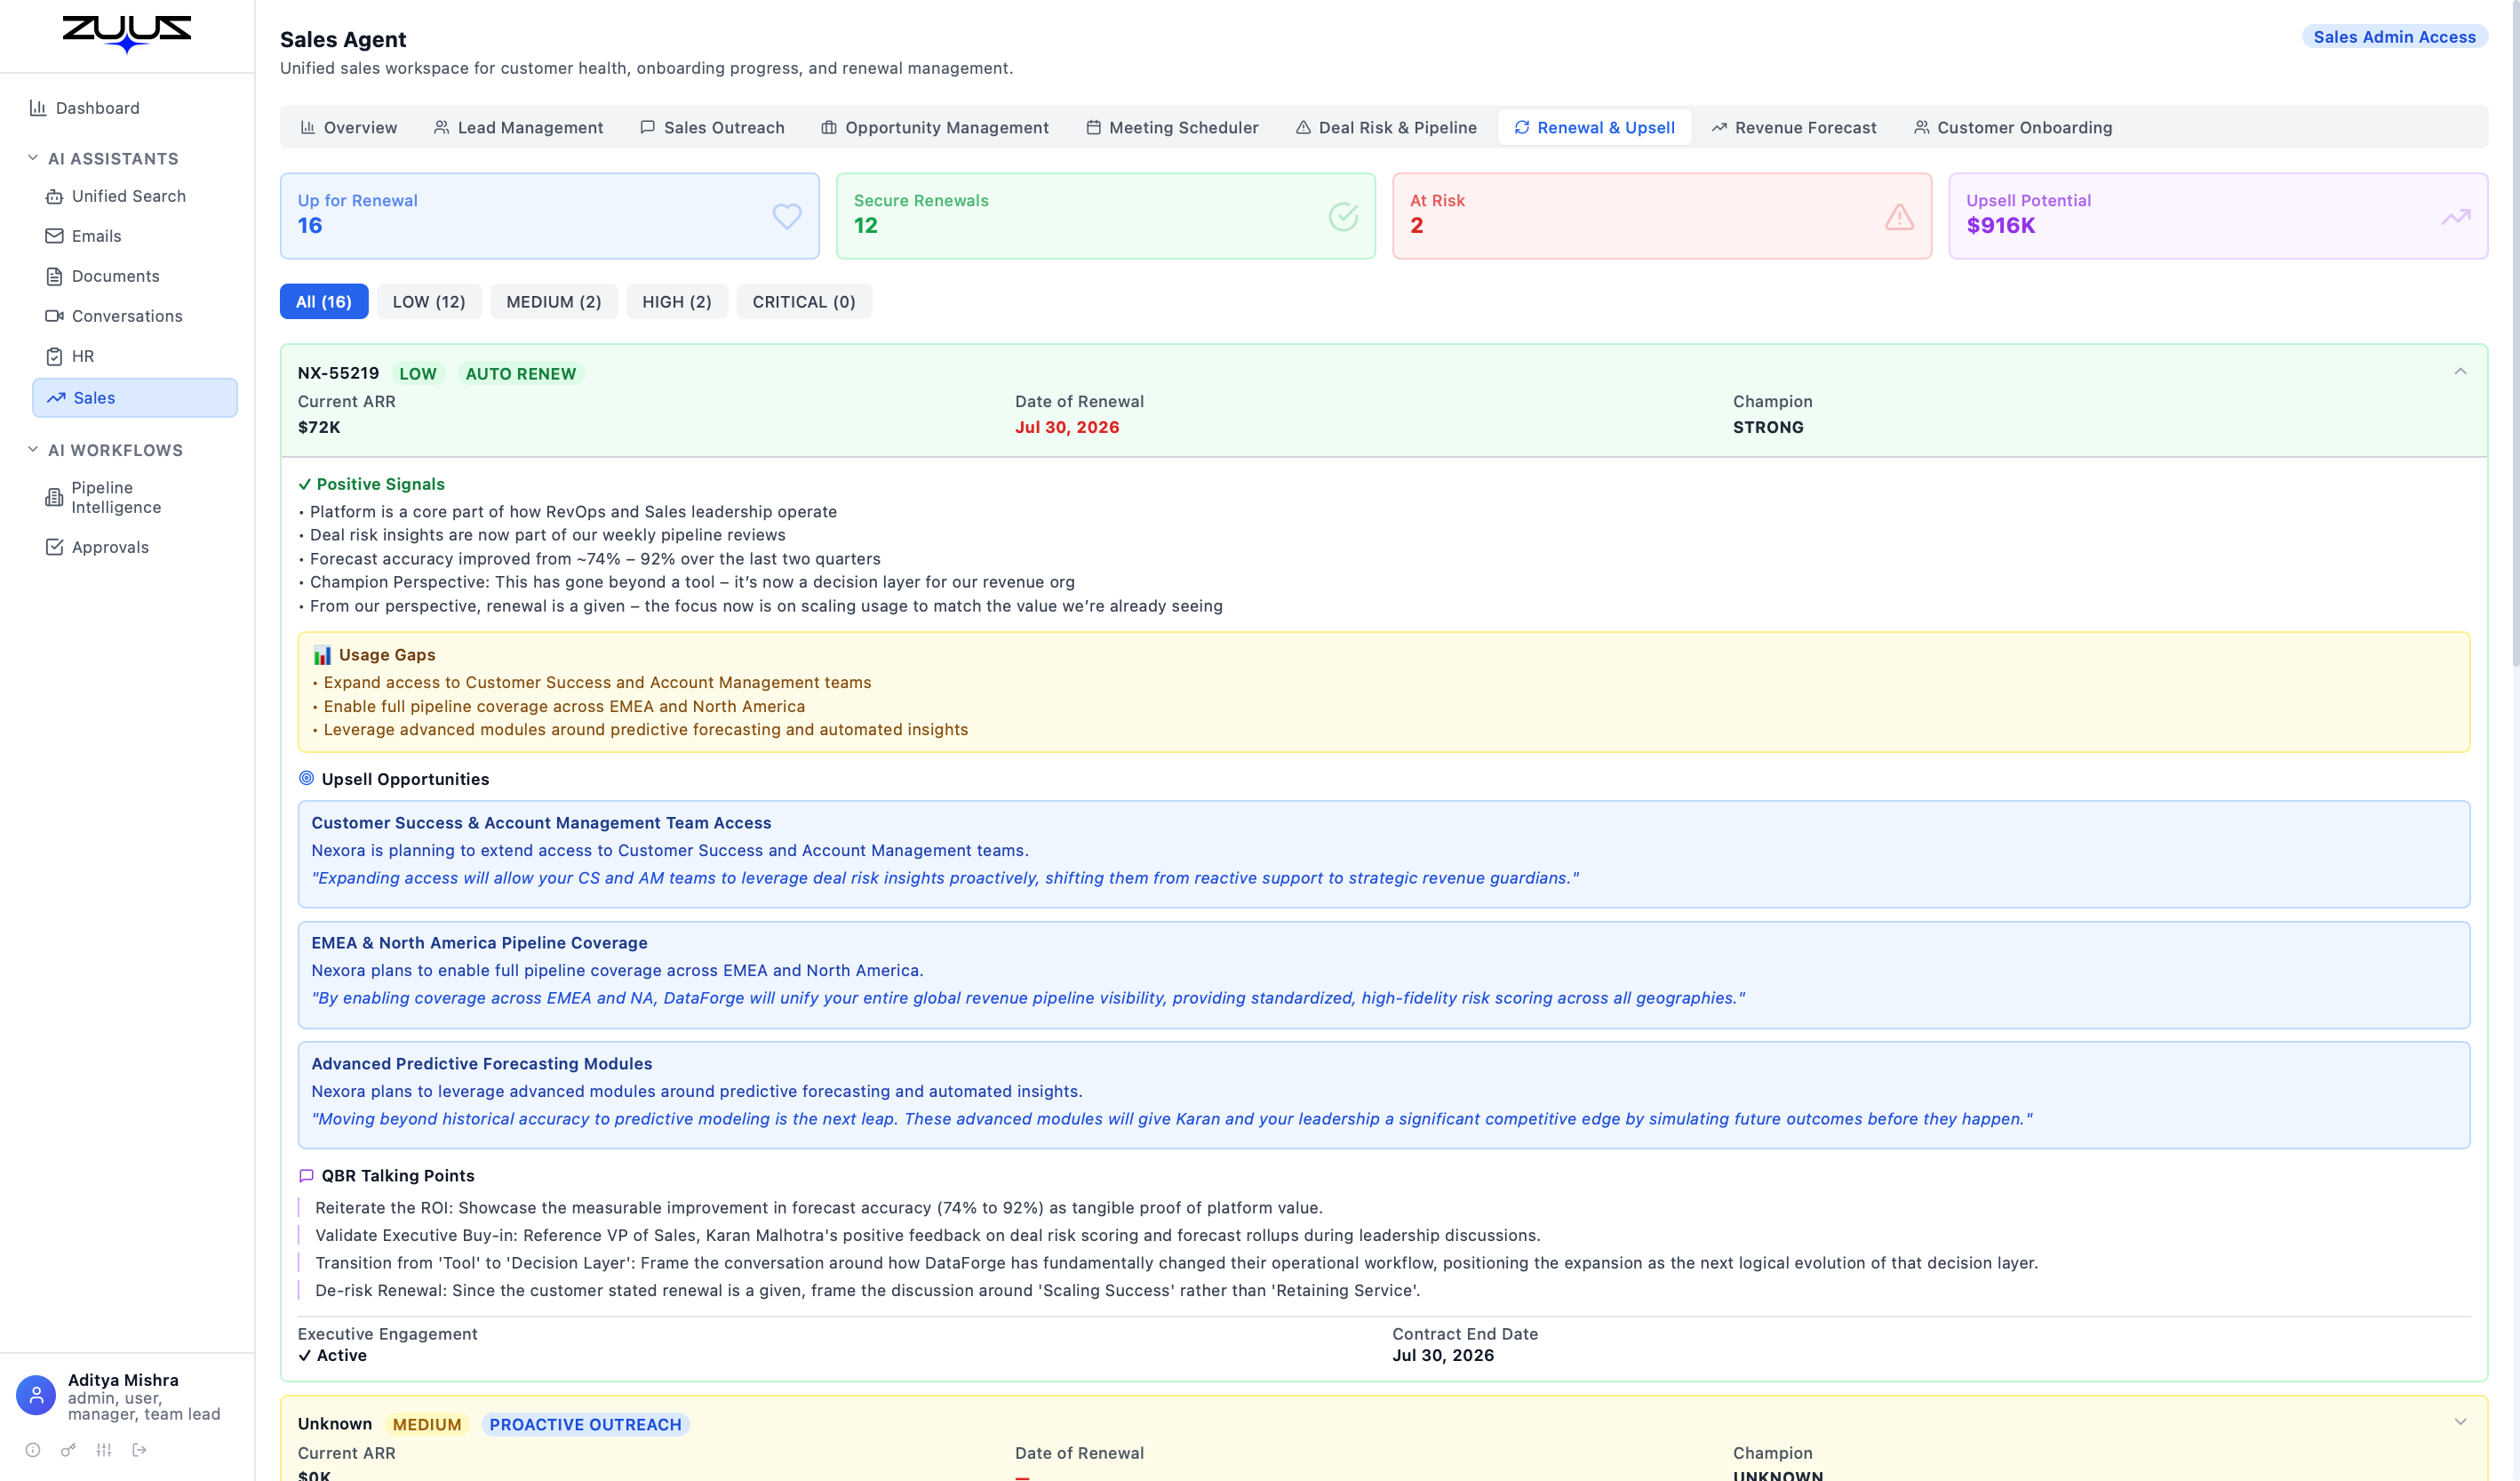The width and height of the screenshot is (2520, 1481).
Task: Collapse the AI WORKFLOWS sidebar section
Action: click(x=106, y=451)
